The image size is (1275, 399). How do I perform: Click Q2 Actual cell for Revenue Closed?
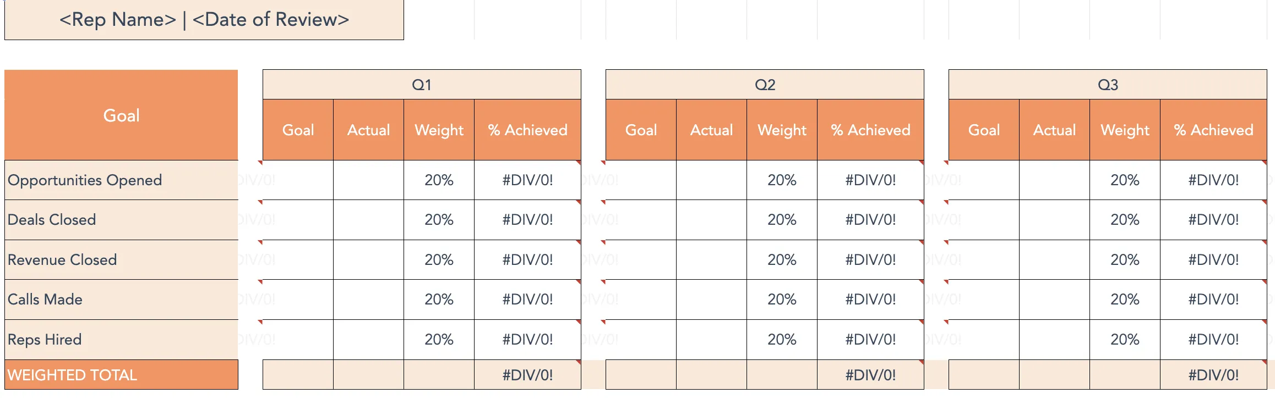pos(711,260)
